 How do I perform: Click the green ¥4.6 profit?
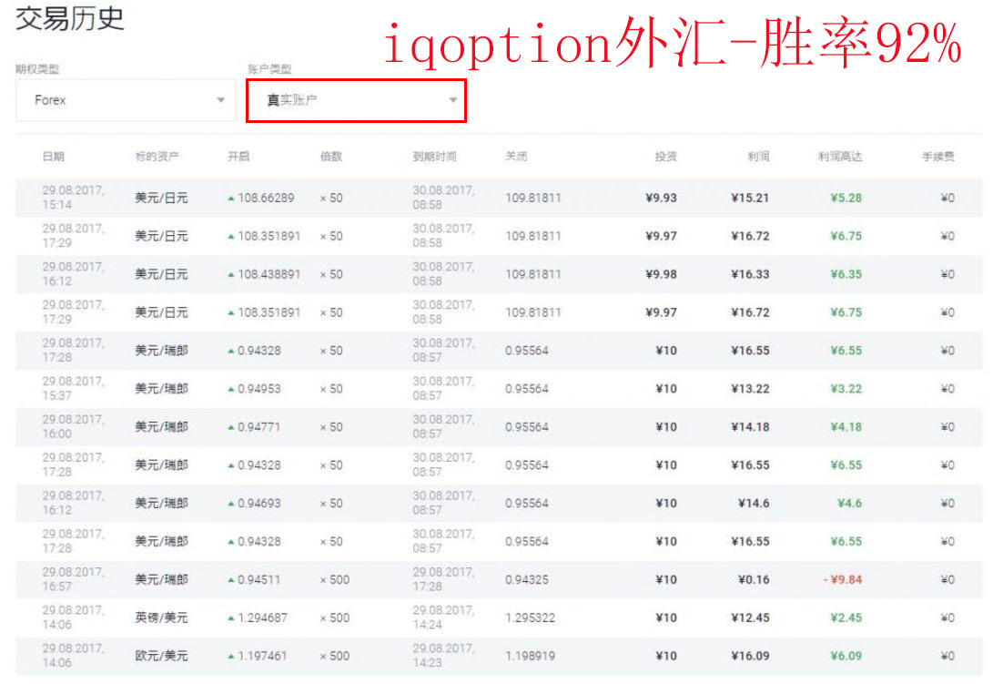tap(849, 503)
